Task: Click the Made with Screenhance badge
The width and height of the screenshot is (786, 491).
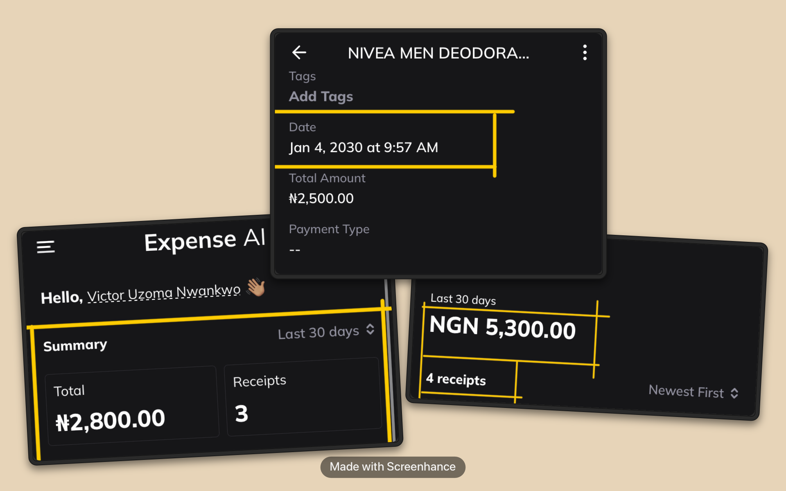Action: point(393,467)
